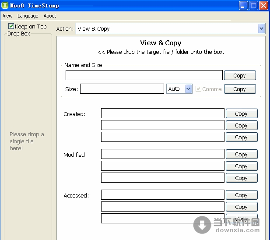Click the Moo0 TimeStamp title bar icon
Image resolution: width=270 pixels, height=240 pixels.
5,5
